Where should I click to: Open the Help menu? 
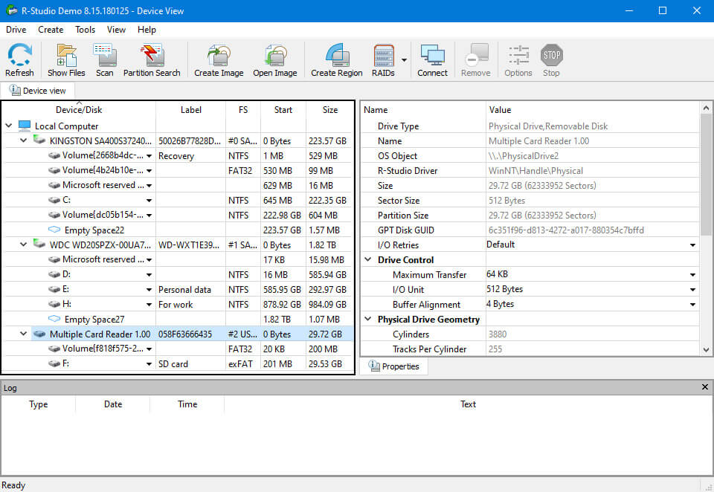point(147,30)
